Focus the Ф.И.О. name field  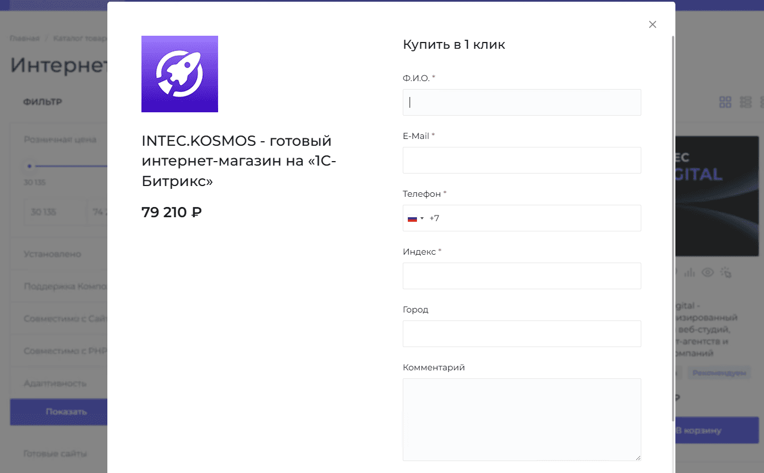click(x=521, y=102)
